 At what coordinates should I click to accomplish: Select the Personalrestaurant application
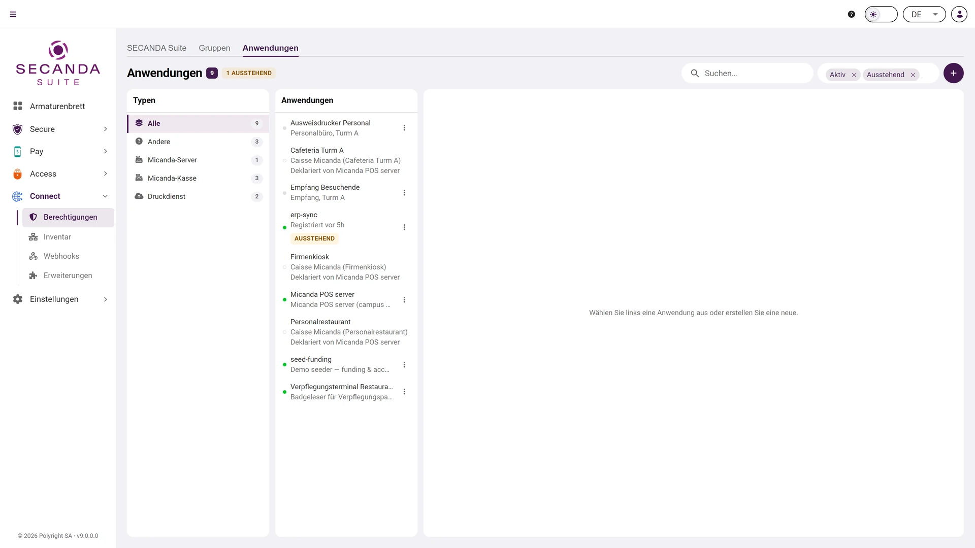(x=346, y=332)
